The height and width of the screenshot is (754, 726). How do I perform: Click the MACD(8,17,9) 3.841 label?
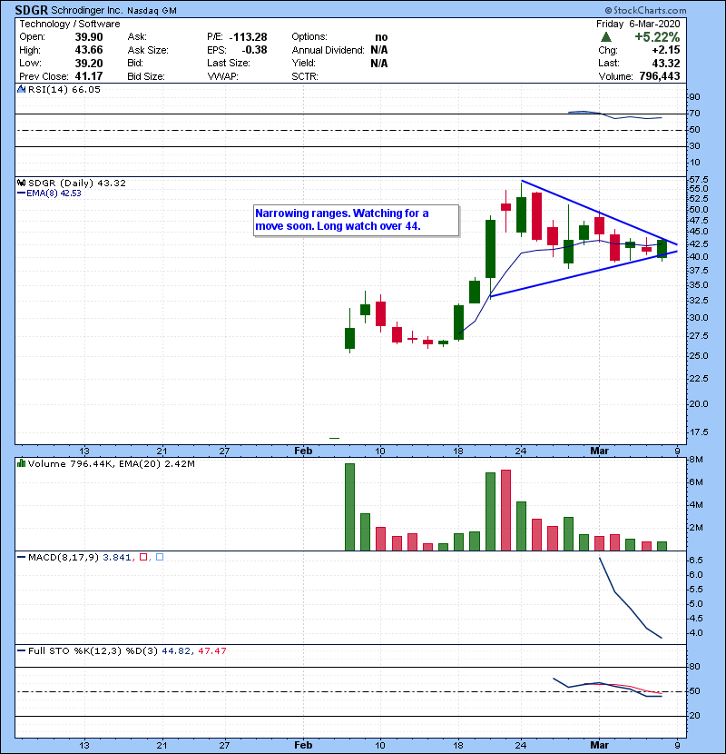pyautogui.click(x=80, y=557)
